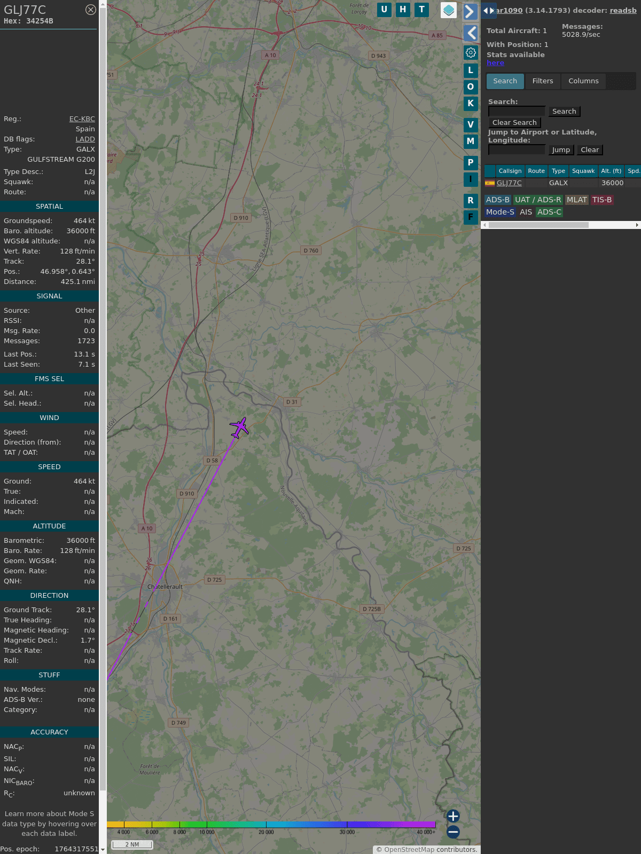
Task: Switch to the Columns tab
Action: tap(583, 81)
